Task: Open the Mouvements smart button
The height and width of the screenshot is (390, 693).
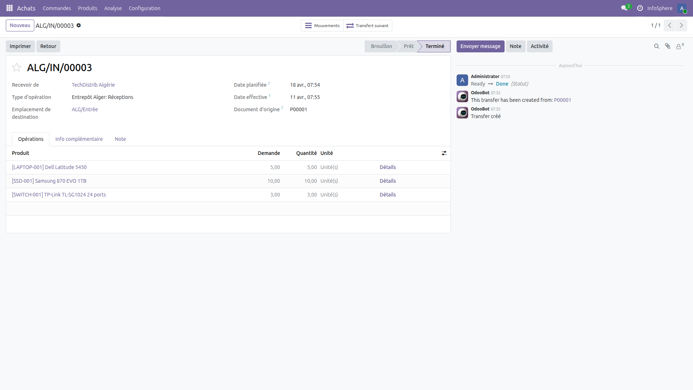Action: [x=322, y=26]
